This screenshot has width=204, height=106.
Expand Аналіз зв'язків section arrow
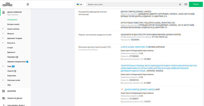point(3,29)
